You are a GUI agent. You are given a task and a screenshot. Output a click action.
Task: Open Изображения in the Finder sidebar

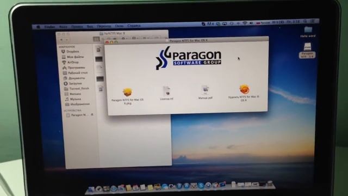[x=77, y=104]
